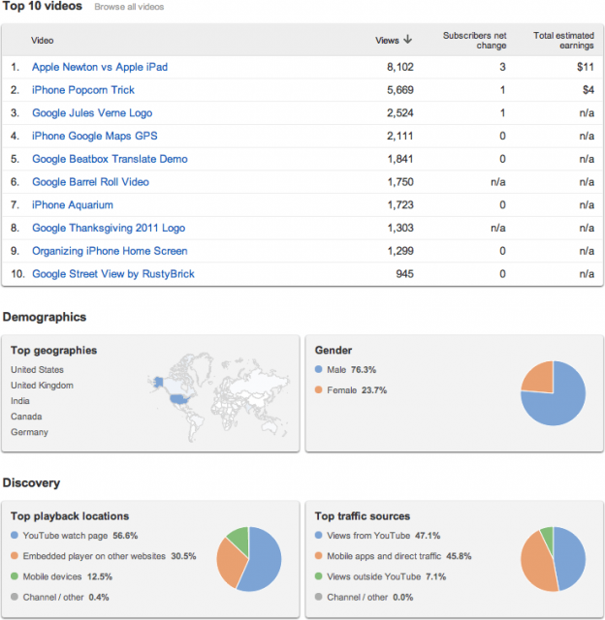605x620 pixels.
Task: Click playback Channel / other gray dot
Action: coord(15,597)
